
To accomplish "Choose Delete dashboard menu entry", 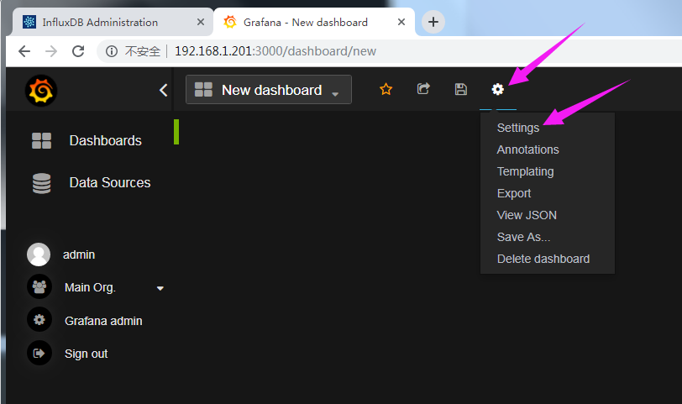I will point(543,259).
